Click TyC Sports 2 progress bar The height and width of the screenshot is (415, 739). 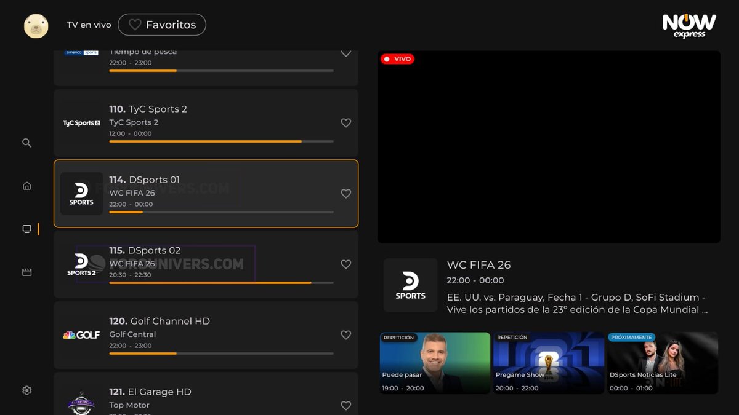point(222,141)
